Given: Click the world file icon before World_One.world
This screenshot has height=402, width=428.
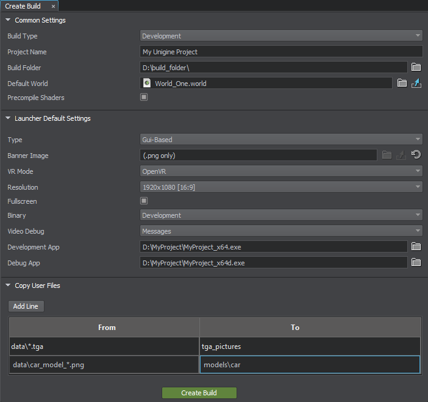Looking at the screenshot, I should 147,84.
